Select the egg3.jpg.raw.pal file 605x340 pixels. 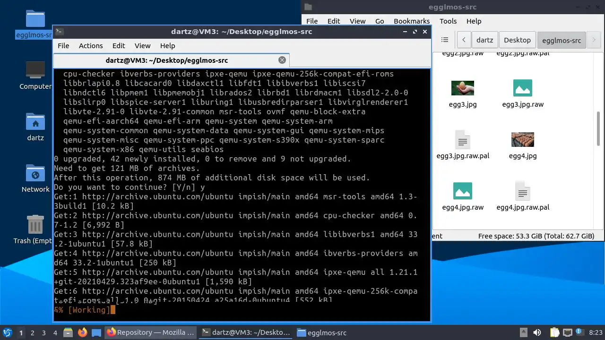[463, 145]
